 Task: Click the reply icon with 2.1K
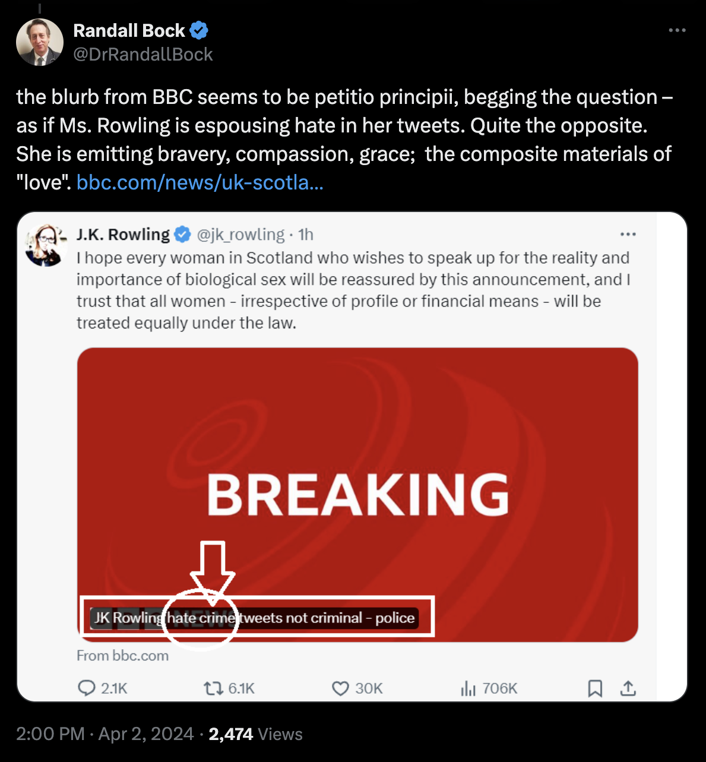(x=87, y=688)
